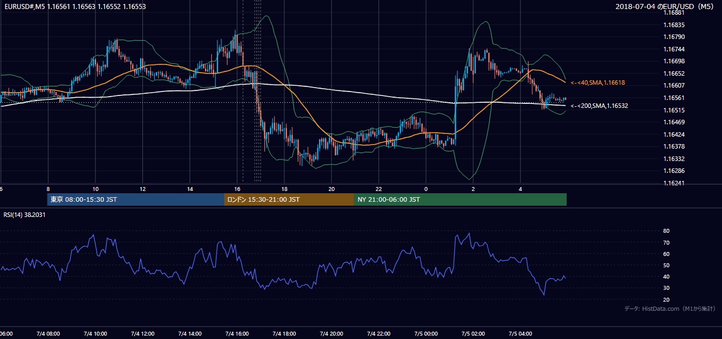Click the RSI 30 level label
Screen dimensions: 722x339
click(666, 288)
